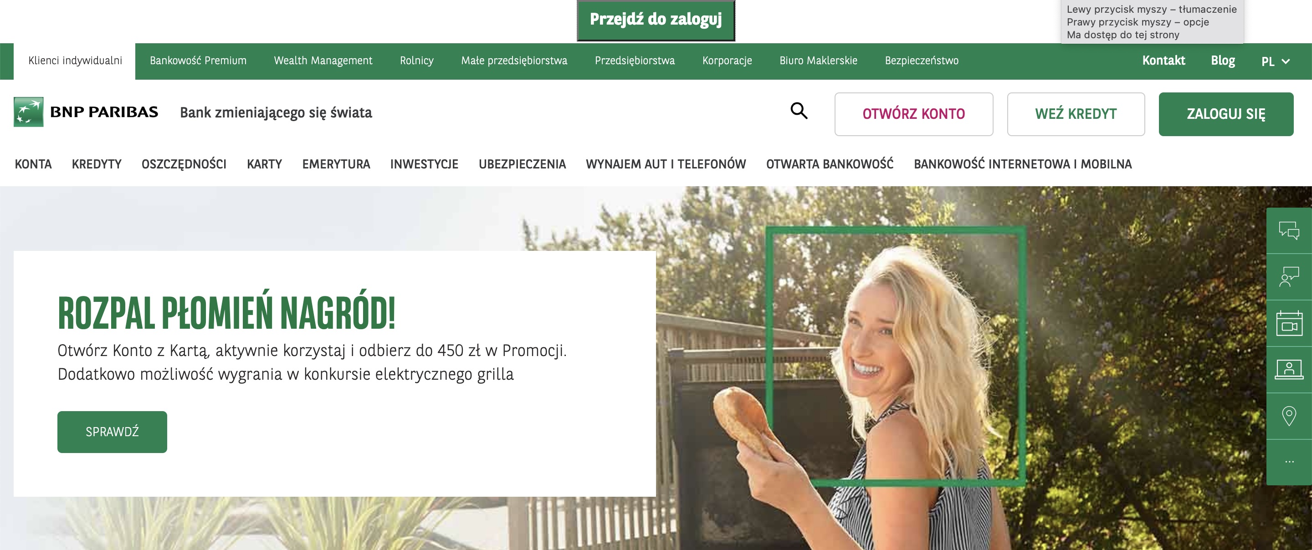Switch to the Wealth Management tab
The width and height of the screenshot is (1312, 550).
click(x=323, y=61)
